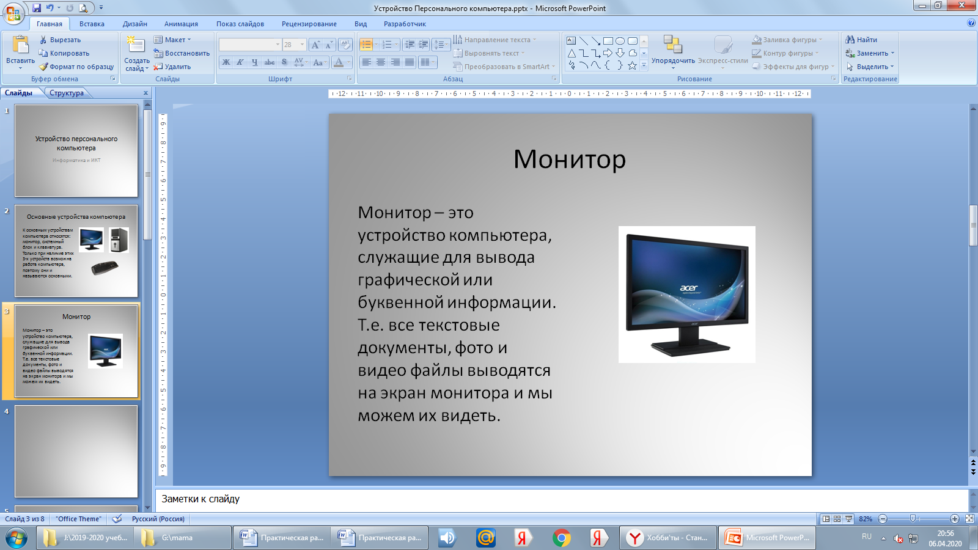
Task: Toggle Underline (Ч) formatting
Action: point(255,62)
